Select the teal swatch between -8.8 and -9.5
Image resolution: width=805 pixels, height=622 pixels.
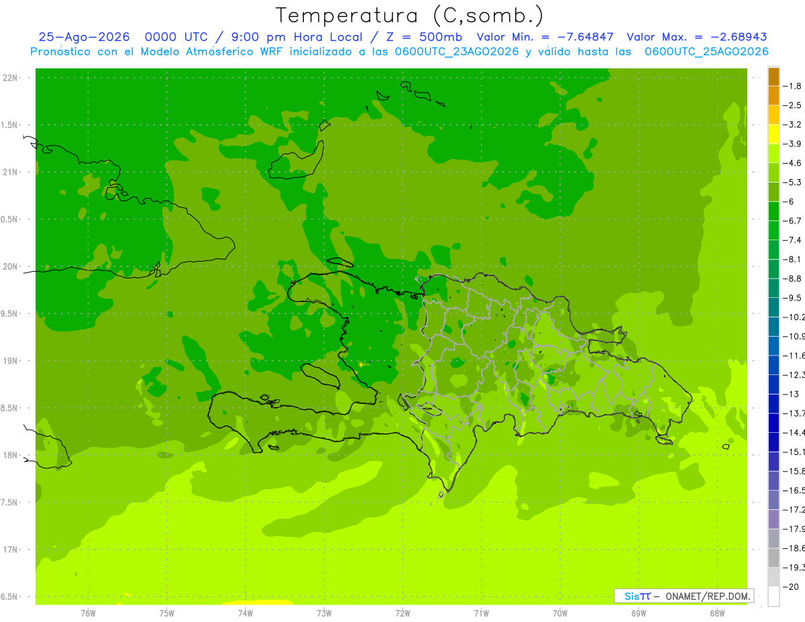point(773,288)
